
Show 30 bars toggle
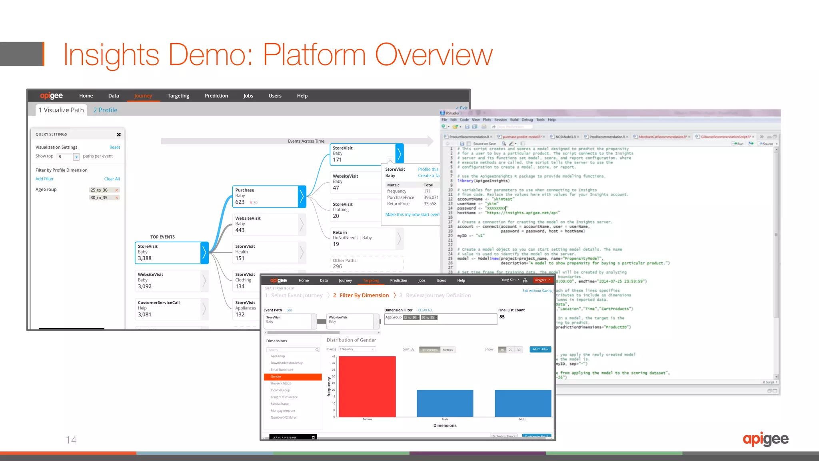coord(519,350)
